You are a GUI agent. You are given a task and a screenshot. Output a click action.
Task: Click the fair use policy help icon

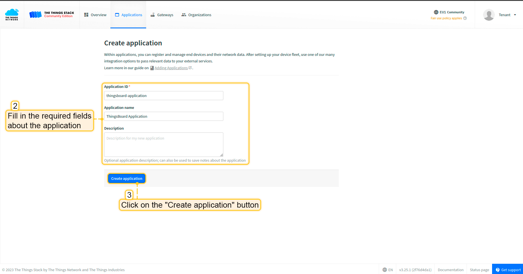pos(465,18)
